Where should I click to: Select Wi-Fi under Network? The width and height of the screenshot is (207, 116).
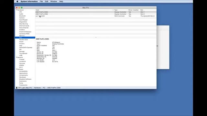(21, 67)
